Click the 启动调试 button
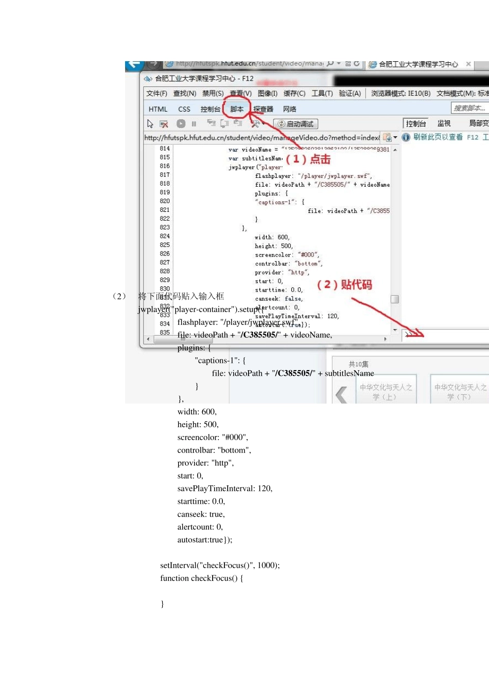489x691 pixels. [x=296, y=124]
